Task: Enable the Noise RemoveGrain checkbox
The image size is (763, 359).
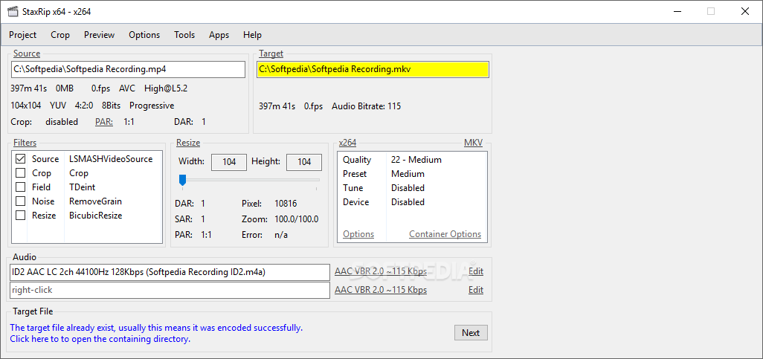Action: [x=20, y=201]
